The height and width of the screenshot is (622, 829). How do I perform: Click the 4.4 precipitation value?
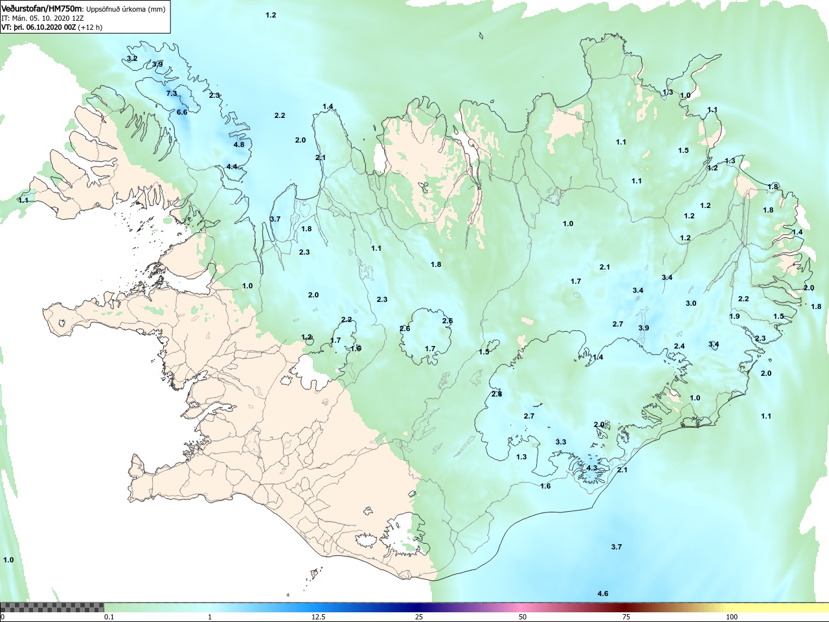click(x=232, y=167)
